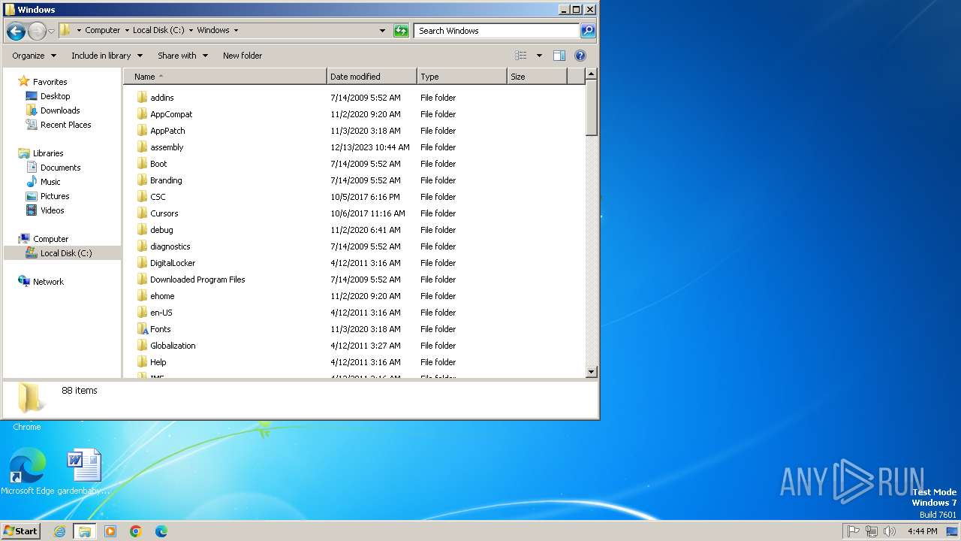Open the Share with menu
The height and width of the screenshot is (541, 961).
click(182, 56)
